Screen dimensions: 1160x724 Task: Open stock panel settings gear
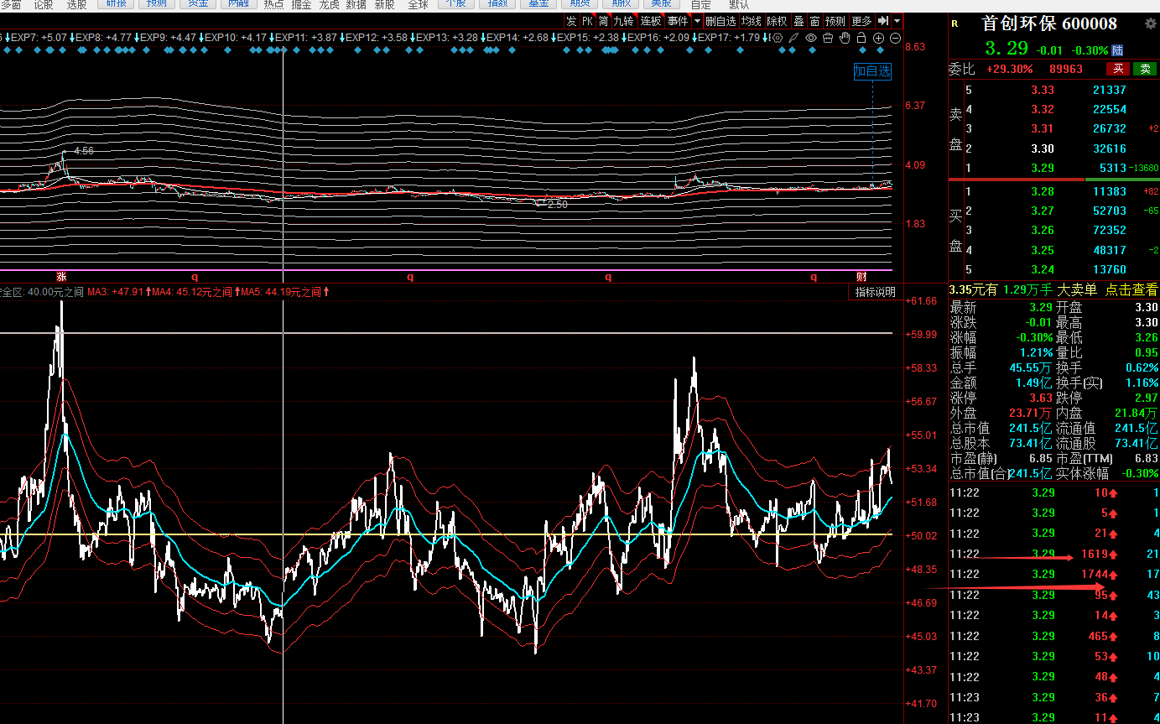(x=1151, y=24)
